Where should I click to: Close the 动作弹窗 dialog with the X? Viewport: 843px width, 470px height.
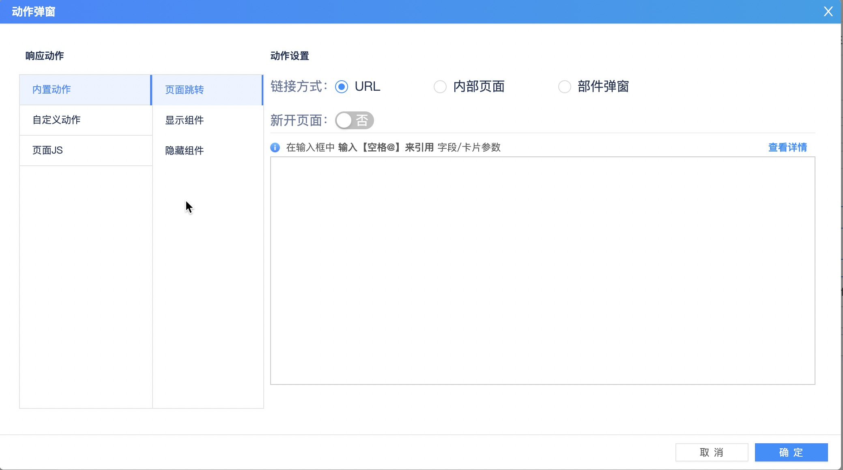pos(828,11)
